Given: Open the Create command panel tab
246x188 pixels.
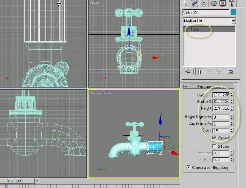Looking at the screenshot, I should pos(185,3).
